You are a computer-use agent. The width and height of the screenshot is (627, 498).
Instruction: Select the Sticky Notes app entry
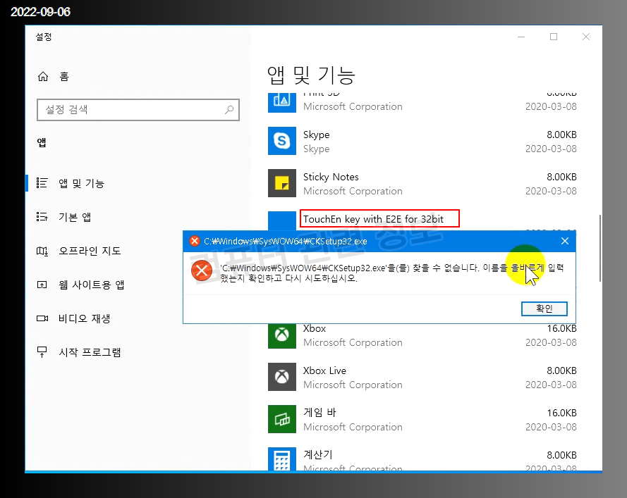(x=422, y=184)
